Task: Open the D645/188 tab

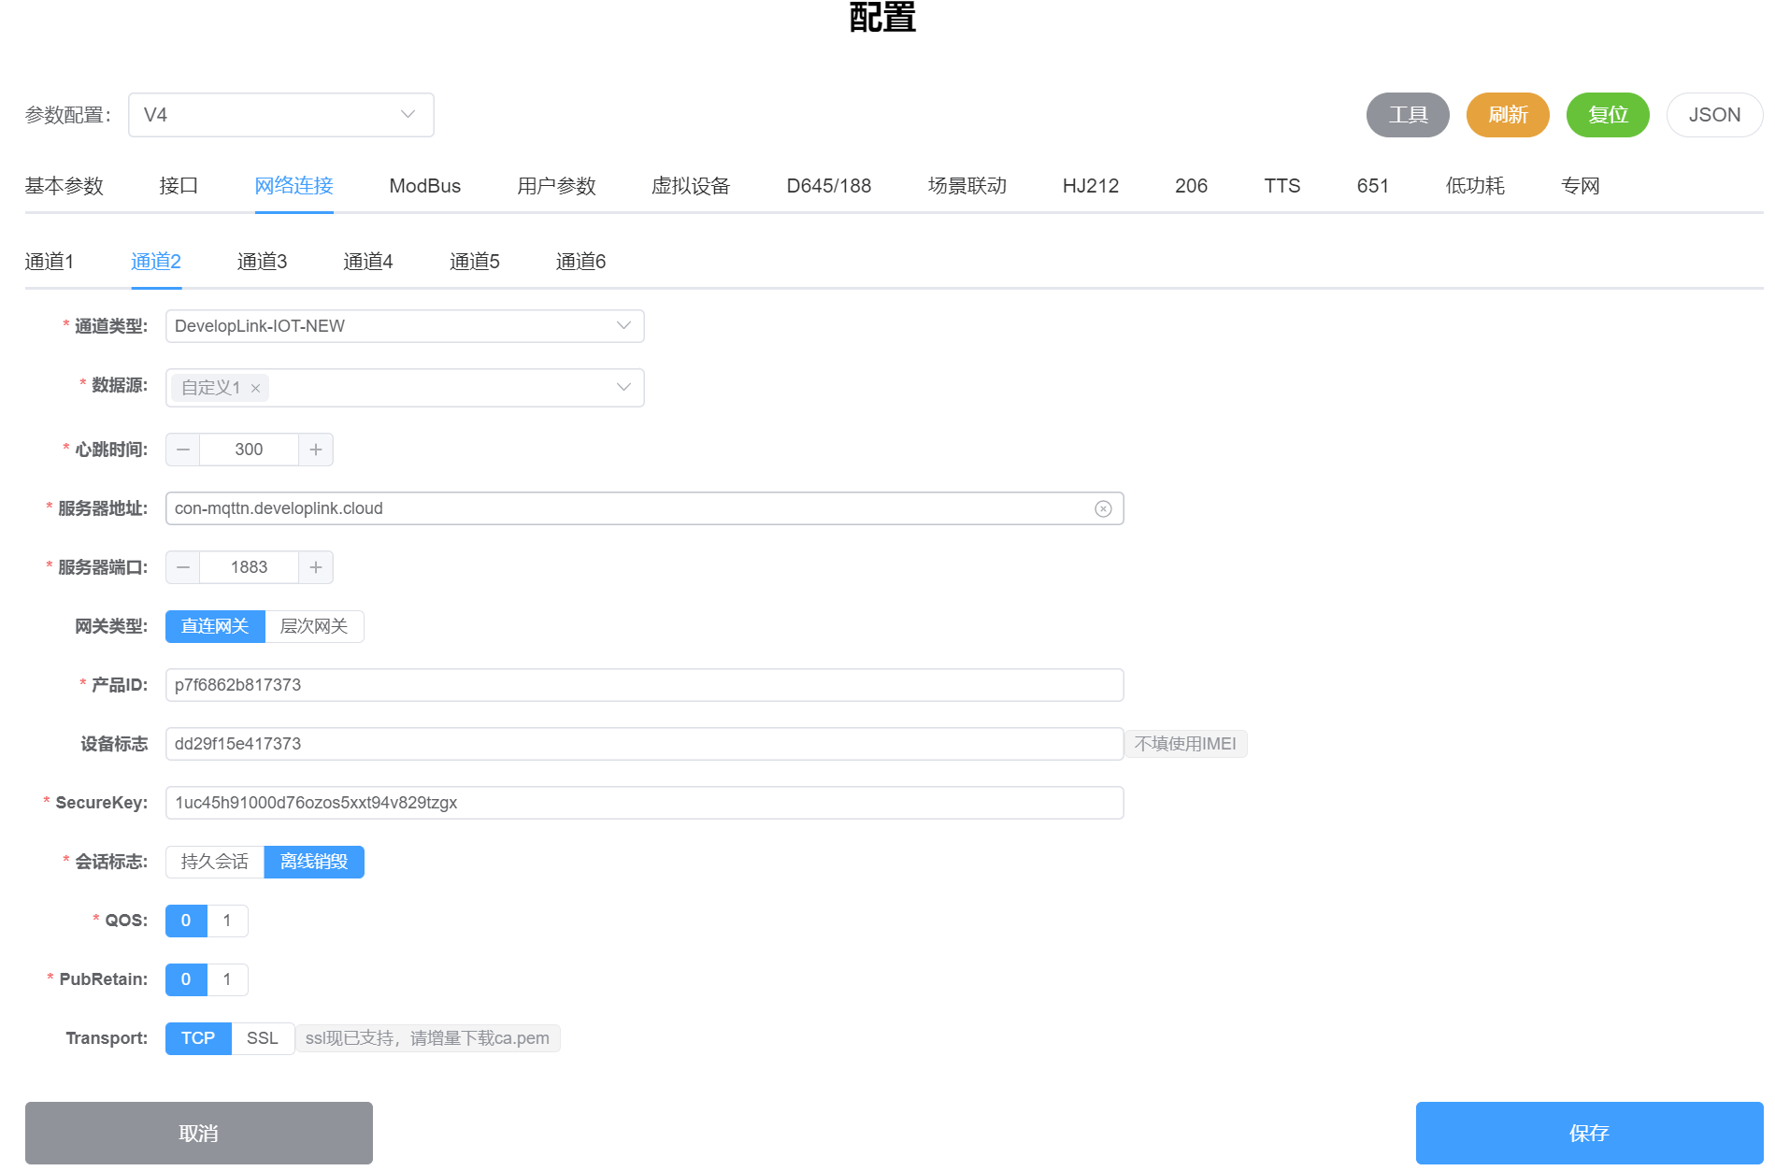Action: click(829, 186)
